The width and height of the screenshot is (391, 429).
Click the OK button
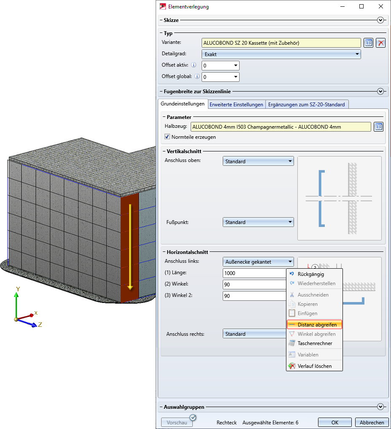point(335,422)
